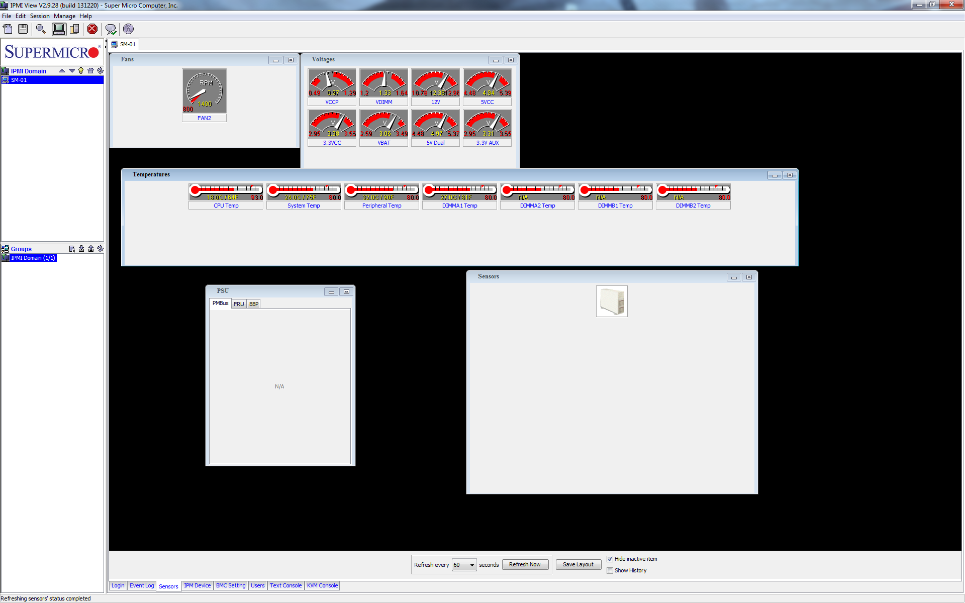Click the floppy disk save icon
Image resolution: width=965 pixels, height=603 pixels.
coord(23,29)
